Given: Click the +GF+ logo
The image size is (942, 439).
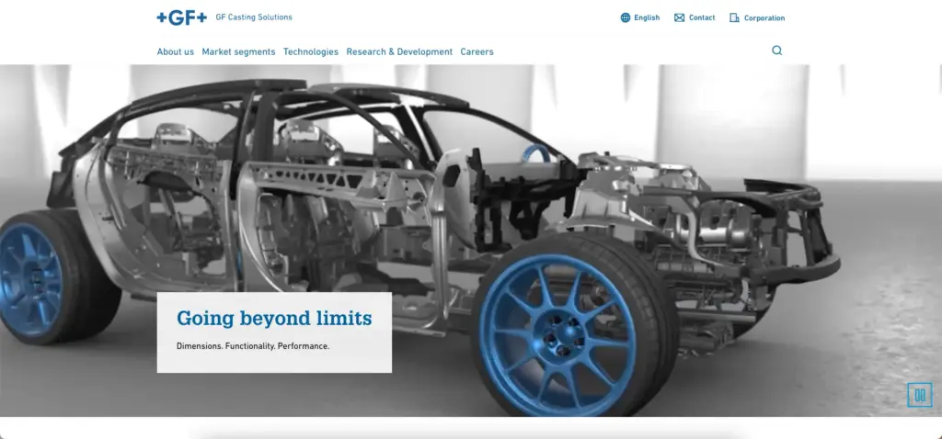Looking at the screenshot, I should (x=181, y=17).
